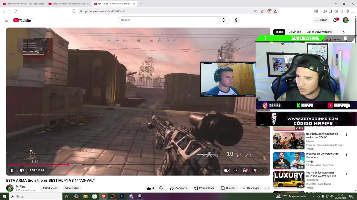This screenshot has width=357, height=200.
Task: Show more filter chips with arrow
Action: 344,32
